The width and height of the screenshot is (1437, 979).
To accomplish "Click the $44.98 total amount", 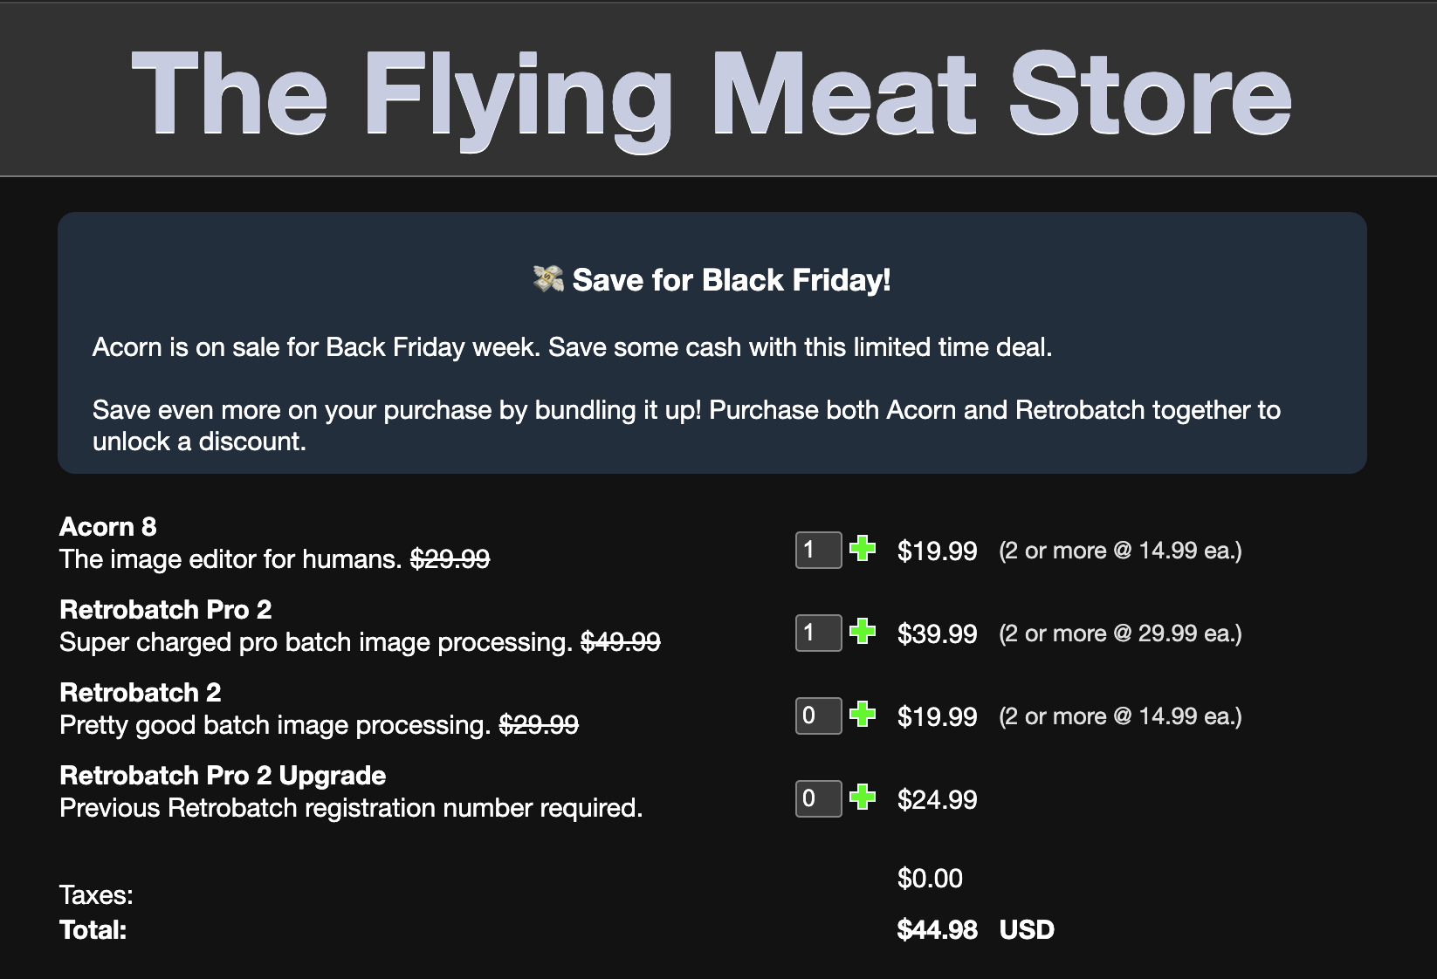I will [937, 930].
